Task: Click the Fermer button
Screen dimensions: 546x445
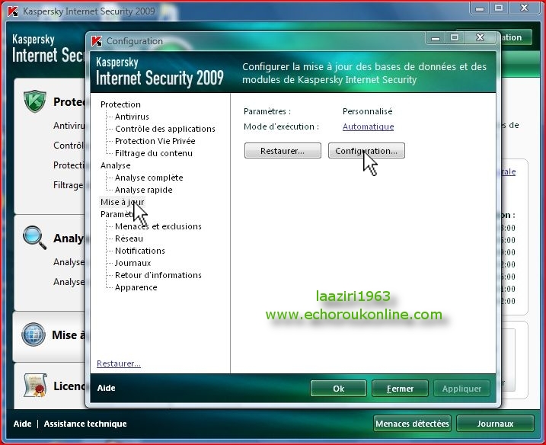Action: click(x=400, y=389)
